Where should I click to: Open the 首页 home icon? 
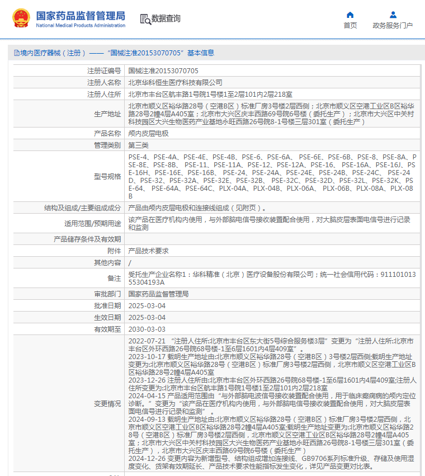[350, 15]
